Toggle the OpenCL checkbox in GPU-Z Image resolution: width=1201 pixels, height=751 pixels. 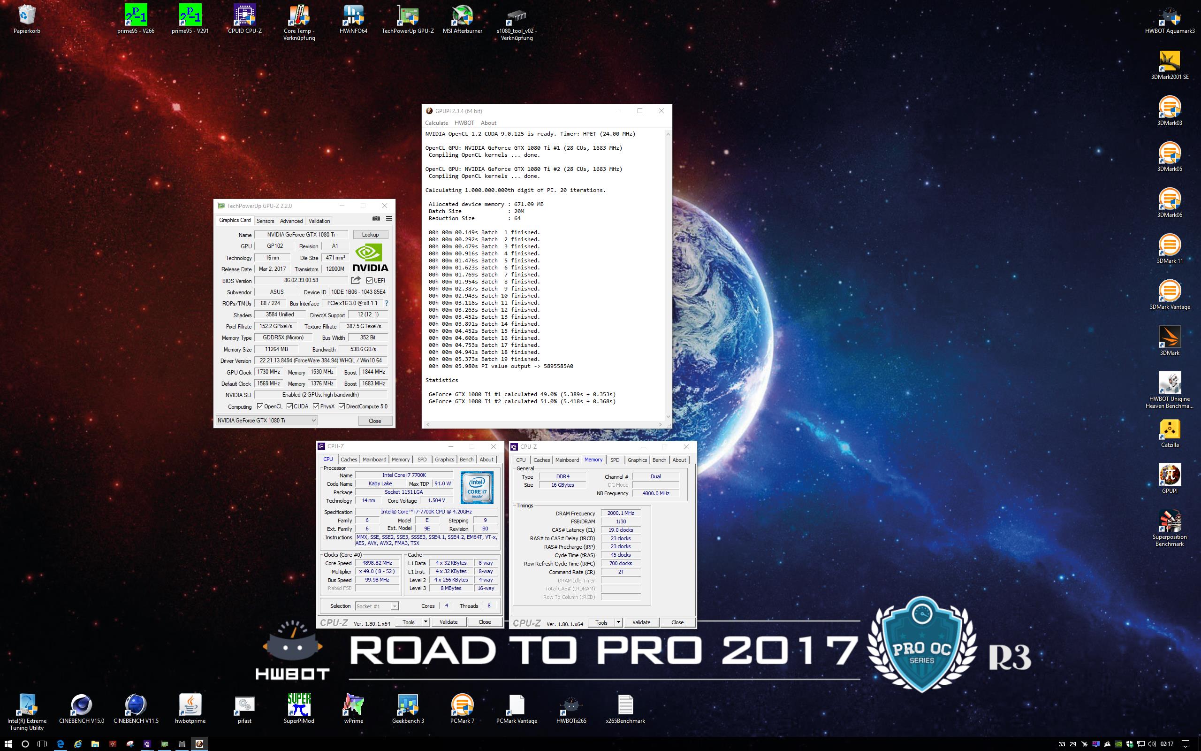click(x=259, y=406)
